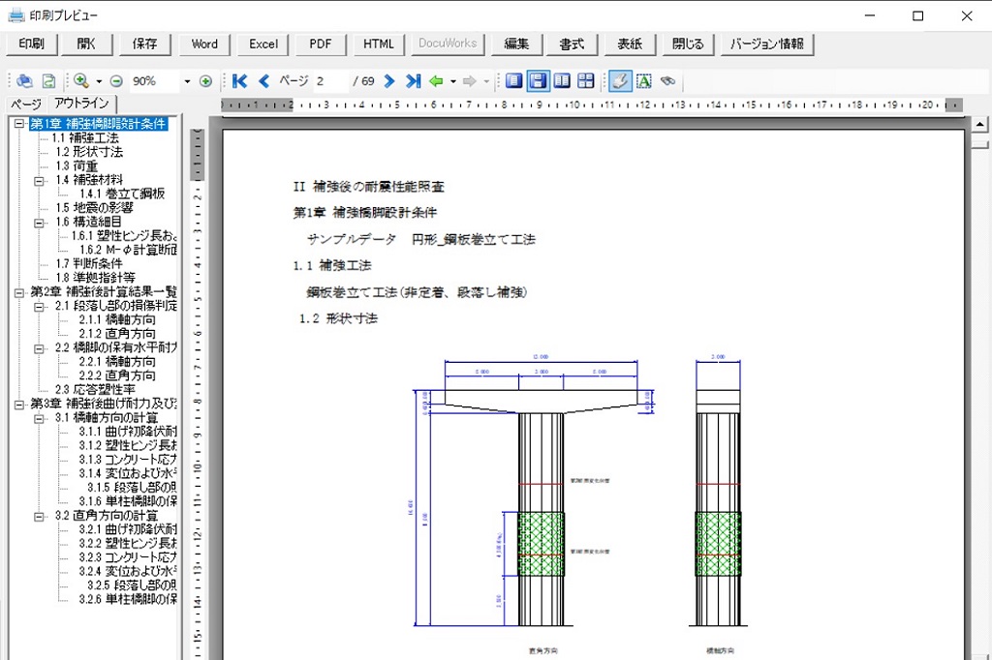The width and height of the screenshot is (992, 660).
Task: Select outline item 1.1 補強工法
Action: click(x=85, y=137)
